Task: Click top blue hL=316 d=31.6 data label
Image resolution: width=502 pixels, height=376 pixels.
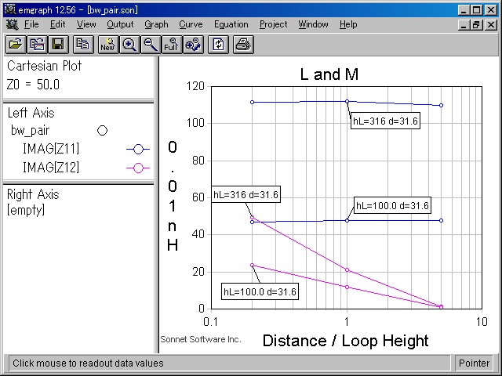Action: [x=385, y=121]
